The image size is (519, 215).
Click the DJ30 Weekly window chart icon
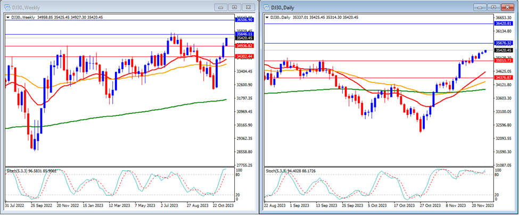pos(6,6)
